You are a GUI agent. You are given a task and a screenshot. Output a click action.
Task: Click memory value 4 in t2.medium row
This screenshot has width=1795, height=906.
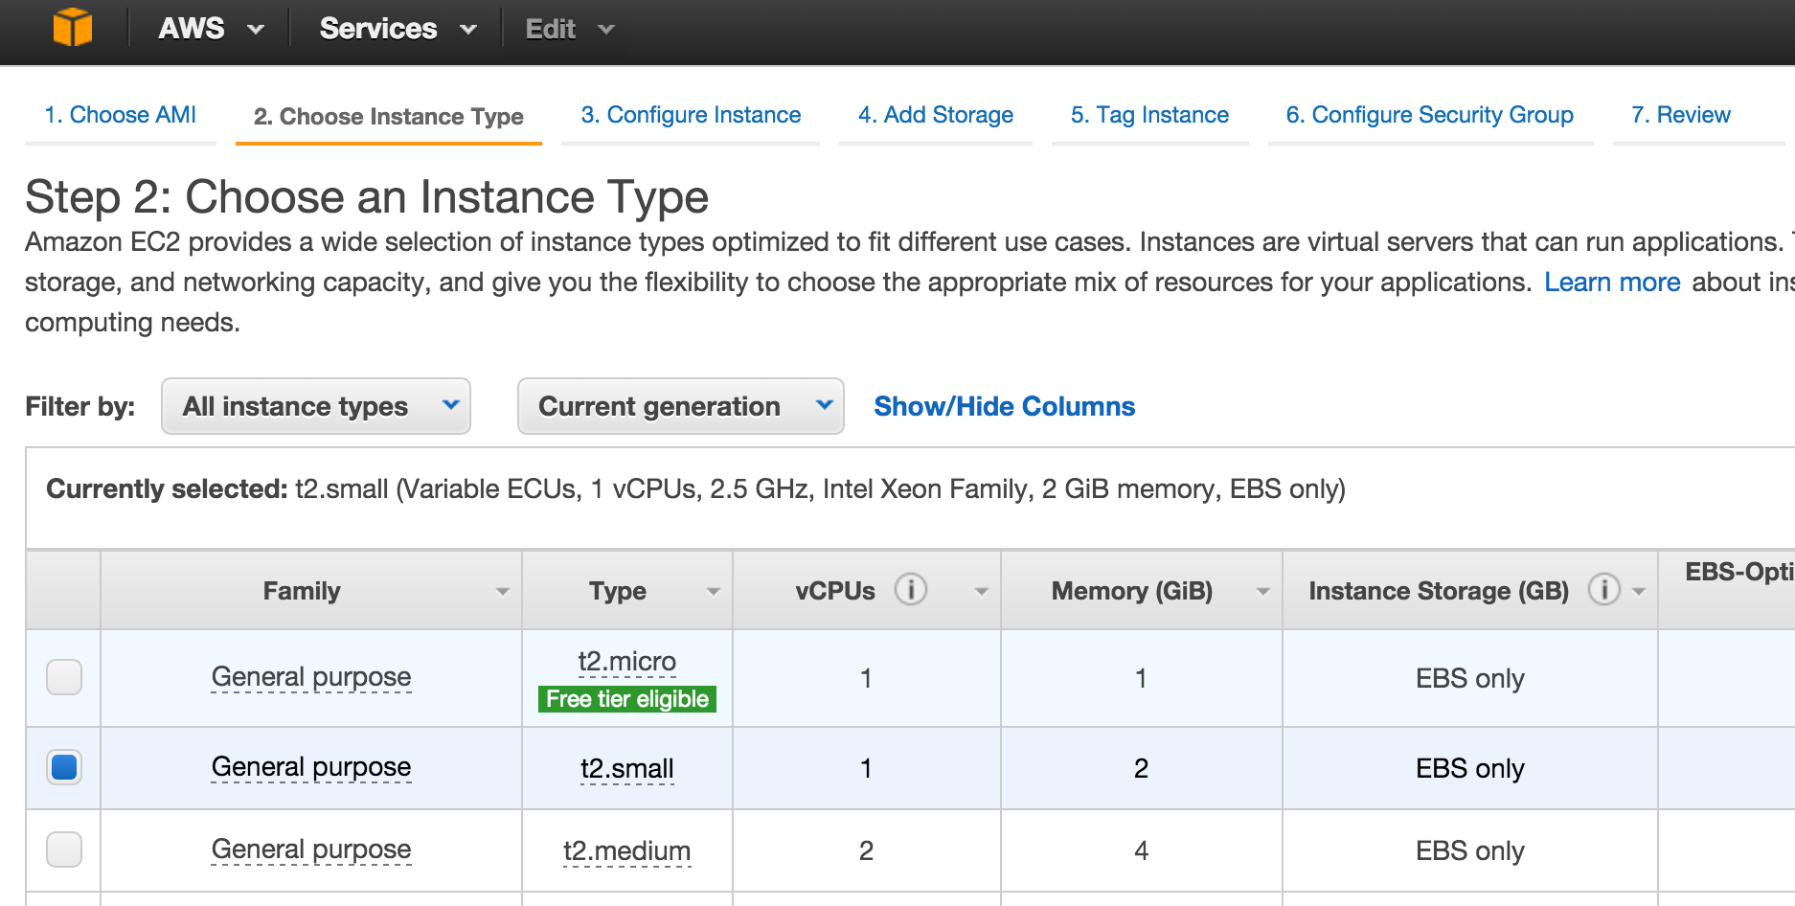click(x=1141, y=850)
